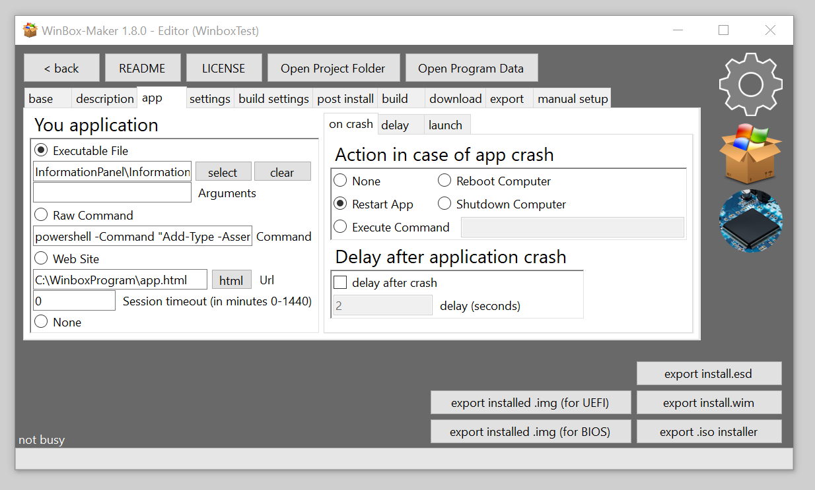The image size is (815, 490).
Task: Click the WinBox-Maker title bar app icon
Action: pyautogui.click(x=30, y=30)
